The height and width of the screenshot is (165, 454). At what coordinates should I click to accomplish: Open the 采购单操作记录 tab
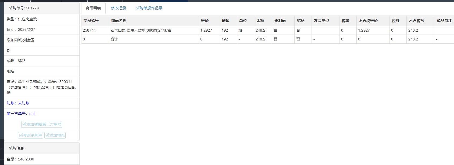(149, 8)
